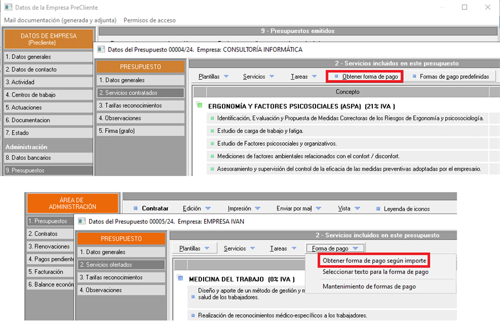Click window icon of Datos del Presupuesto 00004/24
Image resolution: width=500 pixels, height=322 pixels.
tap(100, 49)
